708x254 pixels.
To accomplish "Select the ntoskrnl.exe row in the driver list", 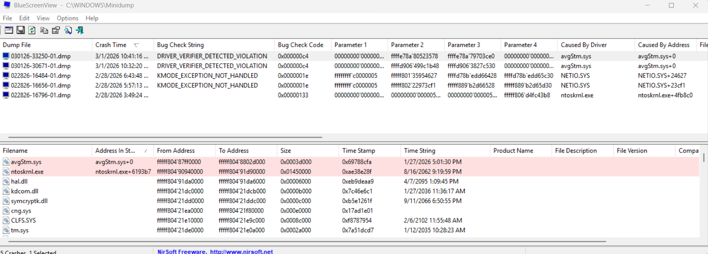I will (27, 172).
